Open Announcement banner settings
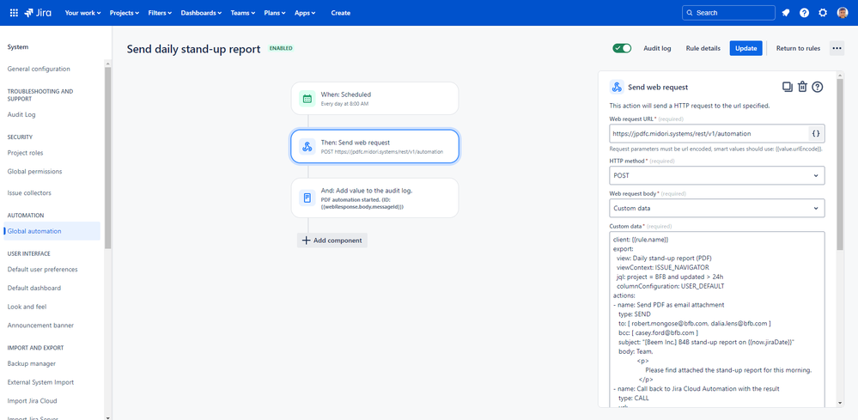 40,325
